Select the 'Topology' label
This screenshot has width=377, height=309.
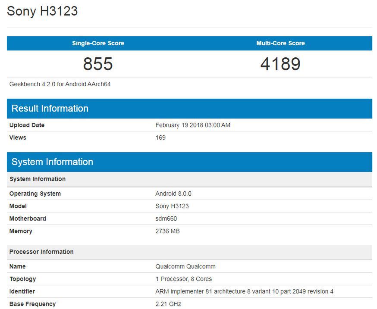pyautogui.click(x=23, y=279)
